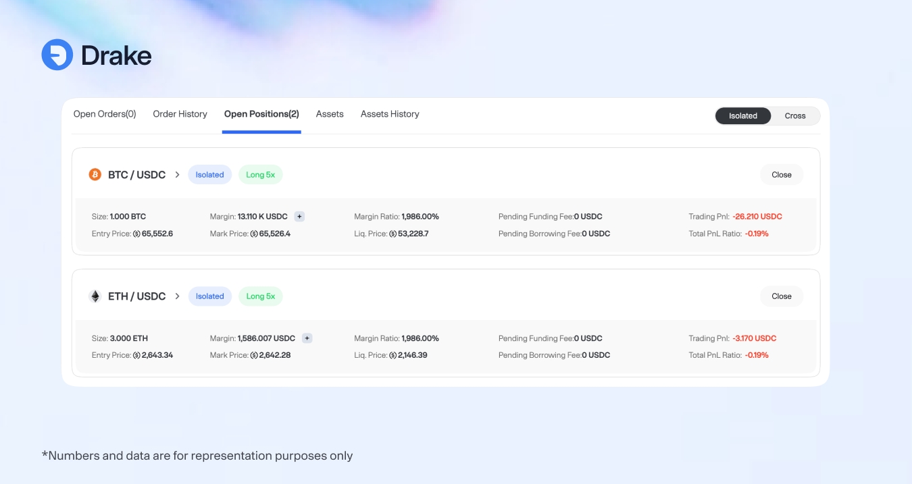This screenshot has width=912, height=484.
Task: Click the Ethereum coin icon
Action: point(95,296)
